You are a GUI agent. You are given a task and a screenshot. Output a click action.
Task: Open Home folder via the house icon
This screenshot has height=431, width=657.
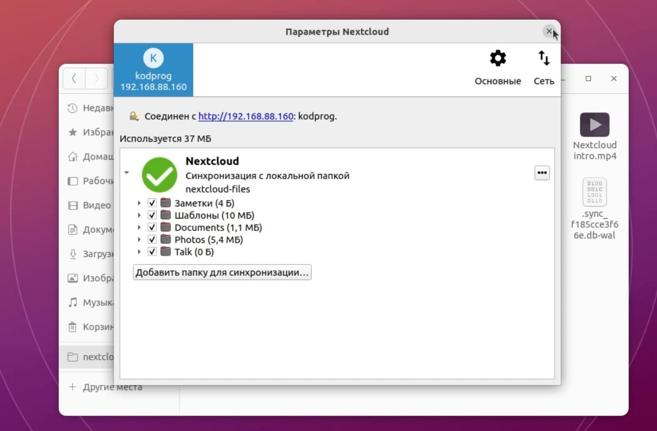73,157
